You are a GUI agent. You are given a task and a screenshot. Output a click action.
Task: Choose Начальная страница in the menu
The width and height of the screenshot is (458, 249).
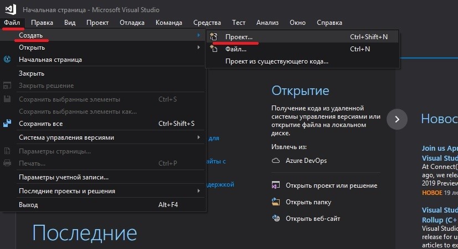pos(50,60)
